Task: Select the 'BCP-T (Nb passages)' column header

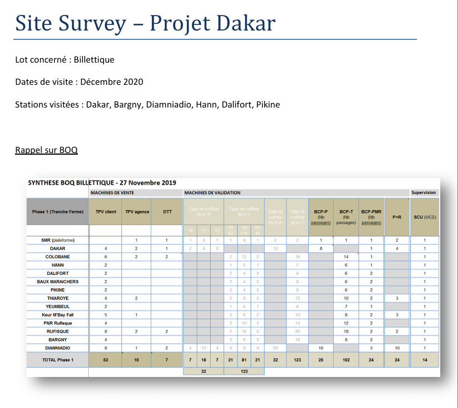Action: (x=346, y=217)
